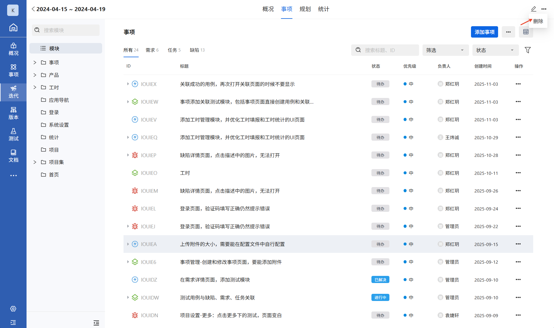554x328 pixels.
Task: Click the 删除 menu option
Action: click(x=538, y=21)
